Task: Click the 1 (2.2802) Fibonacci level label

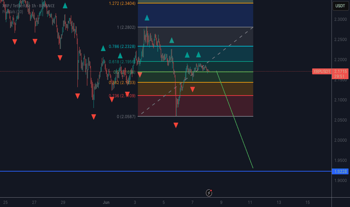Action: pyautogui.click(x=126, y=27)
